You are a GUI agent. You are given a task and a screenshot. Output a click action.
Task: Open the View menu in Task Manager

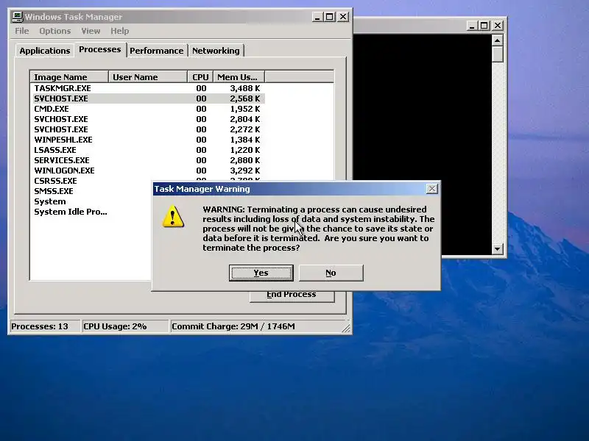click(91, 31)
